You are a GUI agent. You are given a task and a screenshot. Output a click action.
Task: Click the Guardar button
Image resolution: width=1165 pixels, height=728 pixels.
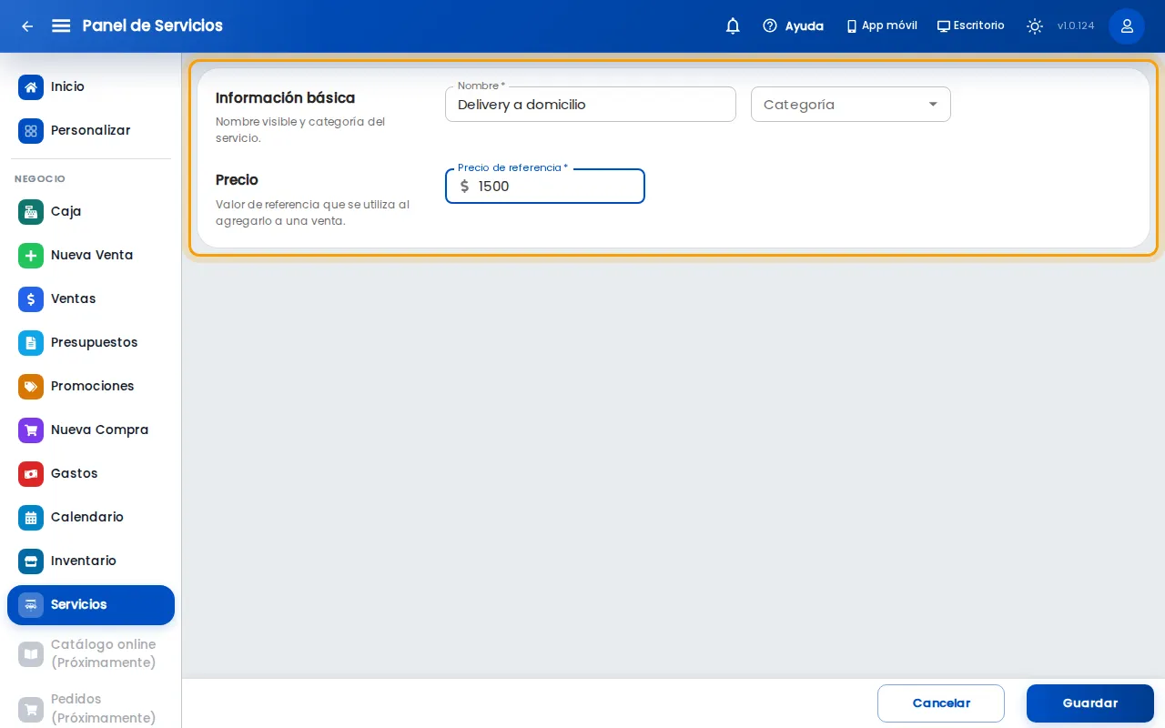point(1090,703)
